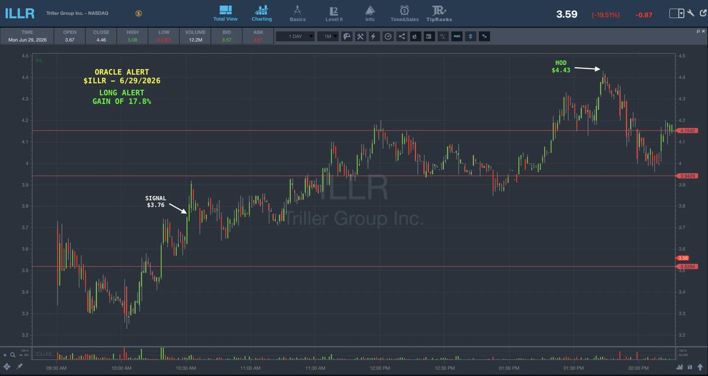The image size is (708, 376).
Task: Click the VOLUME label in lower pane
Action: pyautogui.click(x=44, y=354)
